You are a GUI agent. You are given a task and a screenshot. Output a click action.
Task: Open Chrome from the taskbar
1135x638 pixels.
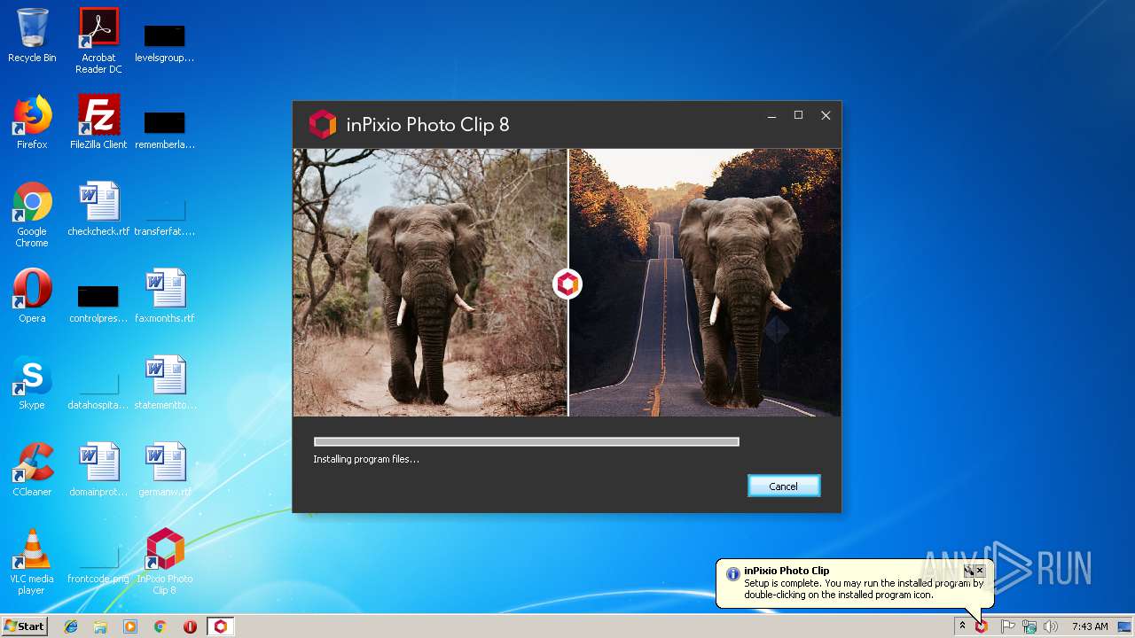[x=160, y=626]
